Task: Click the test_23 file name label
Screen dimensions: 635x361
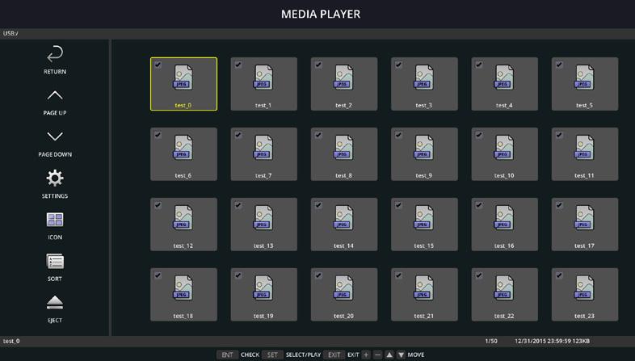Action: 584,316
